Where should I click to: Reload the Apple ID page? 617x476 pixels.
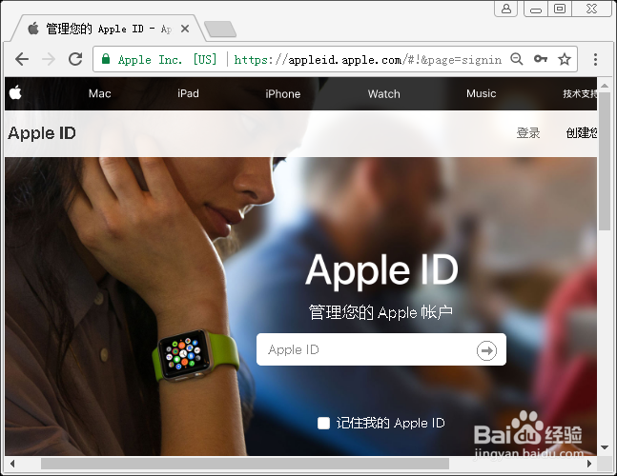[x=75, y=59]
